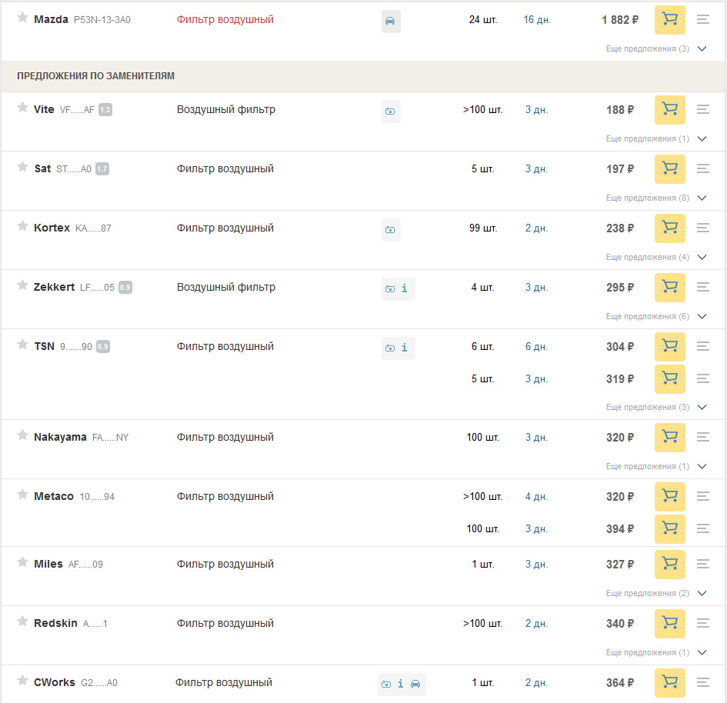The image size is (727, 703).
Task: Click the car applicability icon for Mazda
Action: (x=391, y=21)
